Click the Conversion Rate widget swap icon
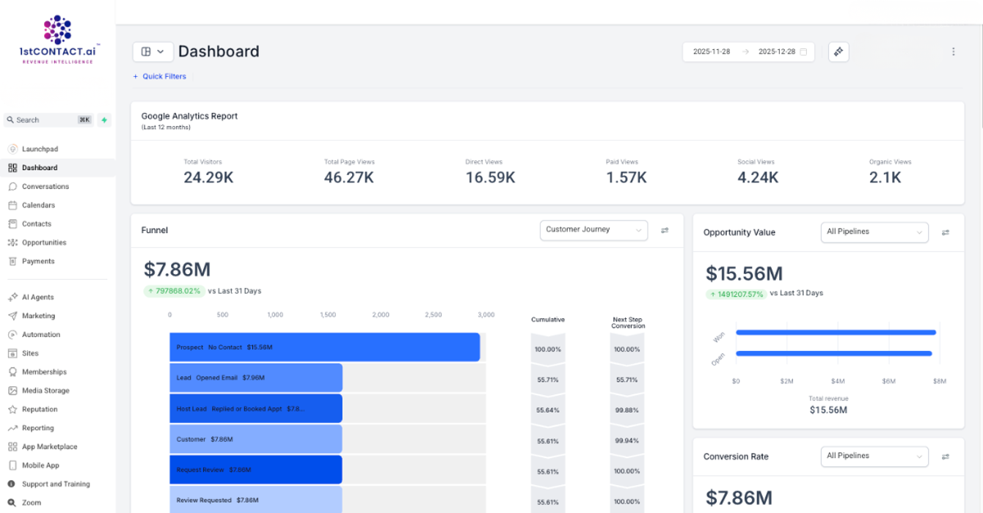The height and width of the screenshot is (513, 983). click(946, 457)
